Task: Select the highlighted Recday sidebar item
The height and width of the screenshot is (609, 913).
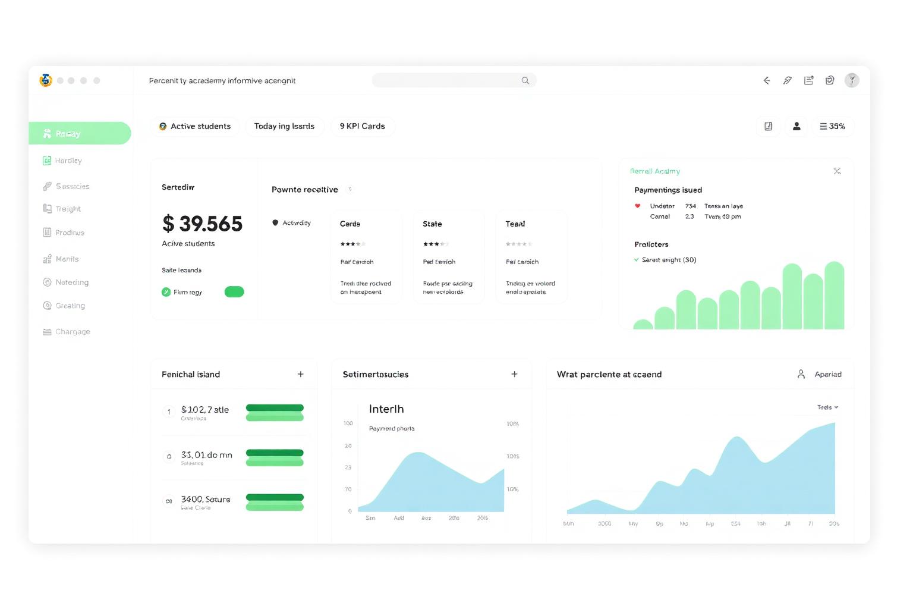Action: 80,133
